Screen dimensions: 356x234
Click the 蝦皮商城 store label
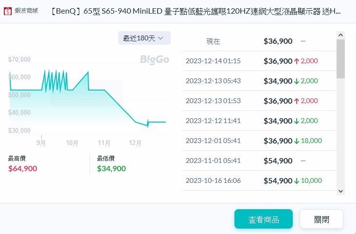[x=26, y=11]
